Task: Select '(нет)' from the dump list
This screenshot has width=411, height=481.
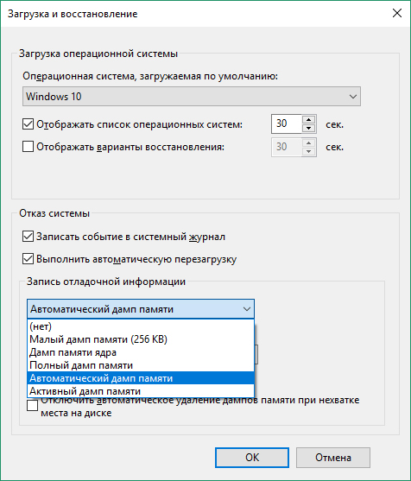Action: point(141,326)
